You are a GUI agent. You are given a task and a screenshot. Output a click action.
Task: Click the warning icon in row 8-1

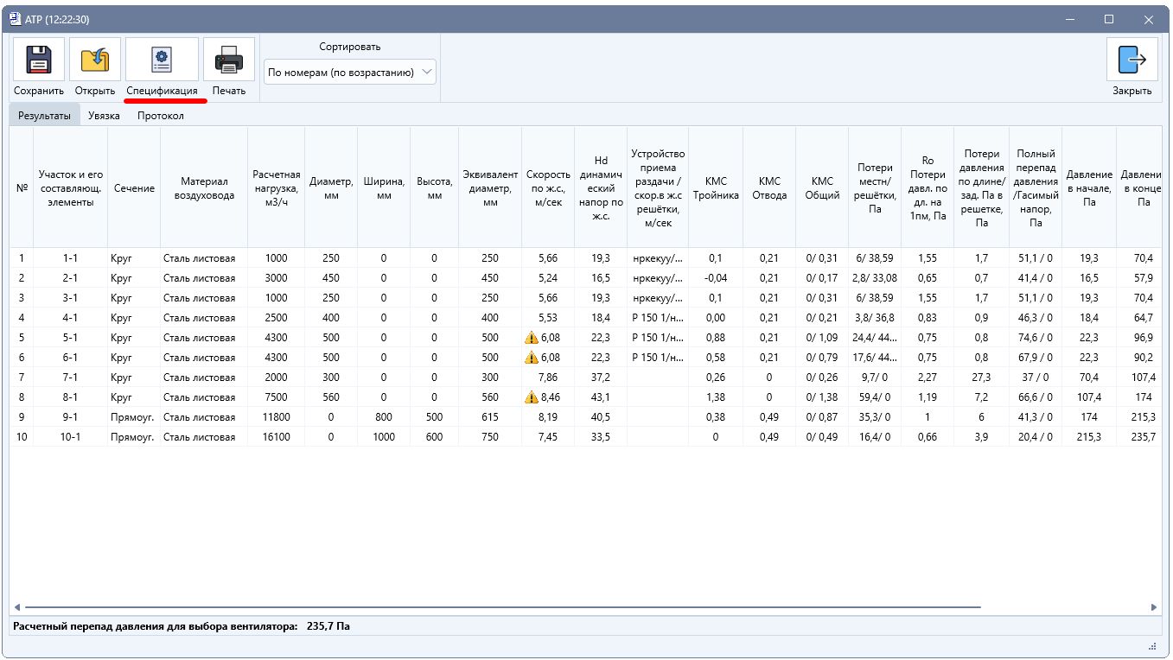click(x=532, y=397)
